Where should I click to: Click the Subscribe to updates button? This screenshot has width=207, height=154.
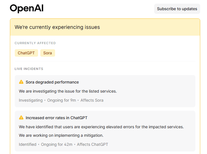pyautogui.click(x=177, y=9)
